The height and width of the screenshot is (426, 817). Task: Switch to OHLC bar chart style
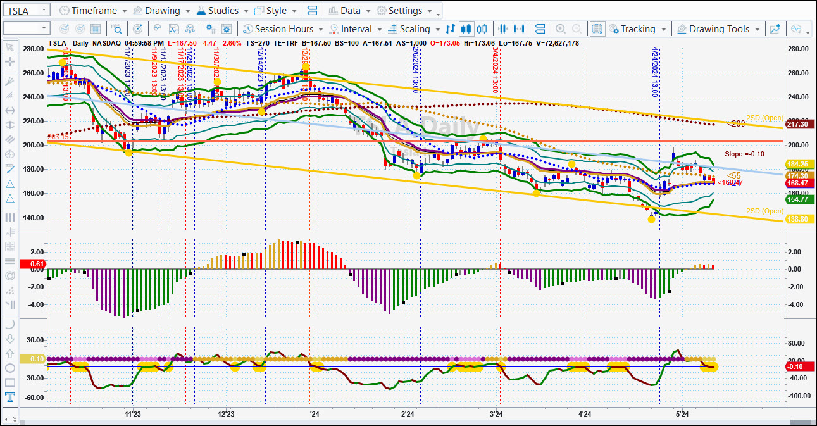coord(450,28)
